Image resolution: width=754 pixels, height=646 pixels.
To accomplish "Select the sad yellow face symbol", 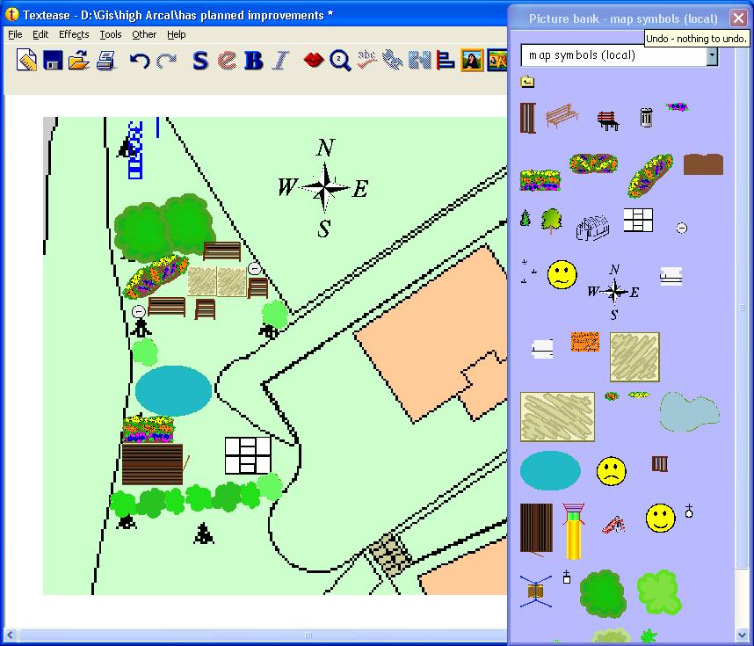I will [611, 470].
